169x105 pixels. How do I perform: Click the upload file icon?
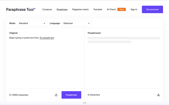point(56,95)
